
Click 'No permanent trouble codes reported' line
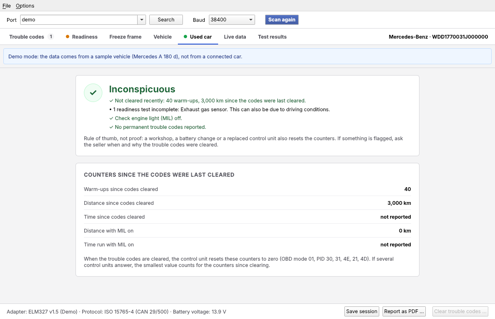coord(158,127)
